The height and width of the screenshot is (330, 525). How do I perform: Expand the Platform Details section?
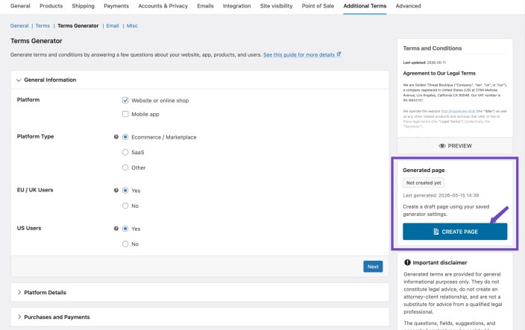[x=200, y=292]
